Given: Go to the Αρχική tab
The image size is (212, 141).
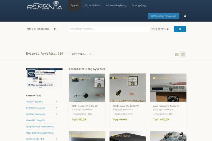Looking at the screenshot, I should 75,6.
